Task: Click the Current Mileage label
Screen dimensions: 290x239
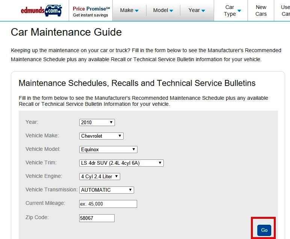Action: point(45,203)
